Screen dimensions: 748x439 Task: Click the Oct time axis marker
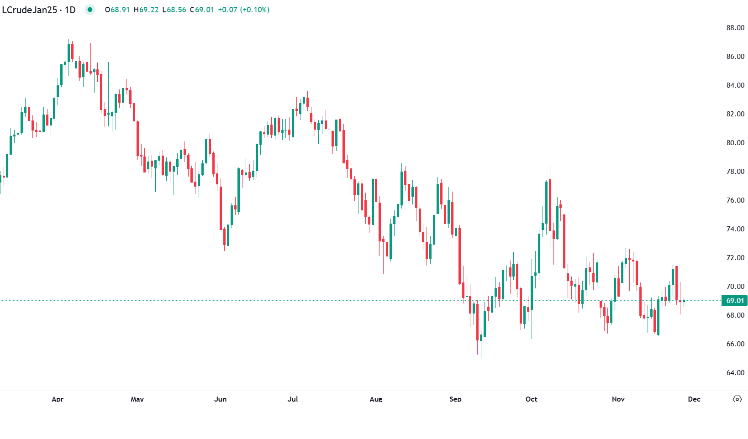pyautogui.click(x=531, y=399)
